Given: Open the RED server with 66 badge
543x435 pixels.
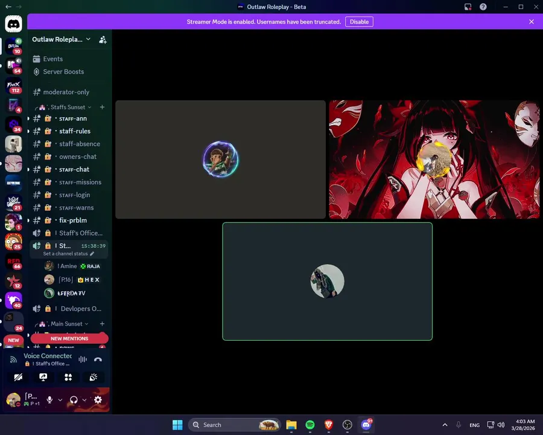Looking at the screenshot, I should coord(13,262).
